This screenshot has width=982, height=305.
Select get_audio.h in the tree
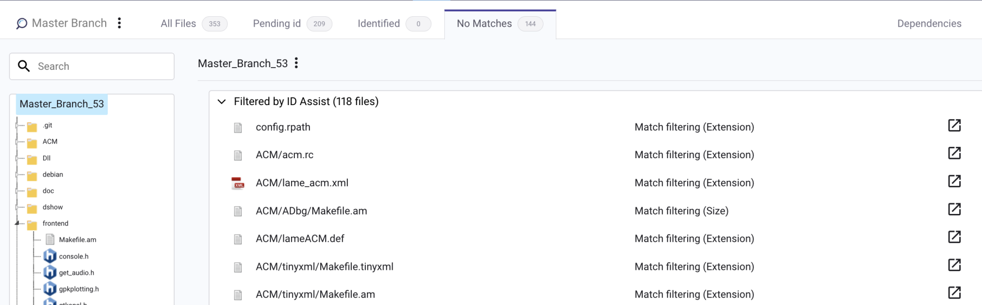click(x=76, y=272)
